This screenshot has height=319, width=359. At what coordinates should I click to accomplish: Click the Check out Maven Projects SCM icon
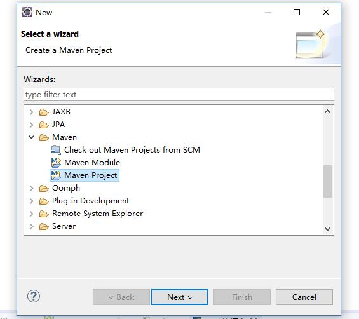pos(56,150)
